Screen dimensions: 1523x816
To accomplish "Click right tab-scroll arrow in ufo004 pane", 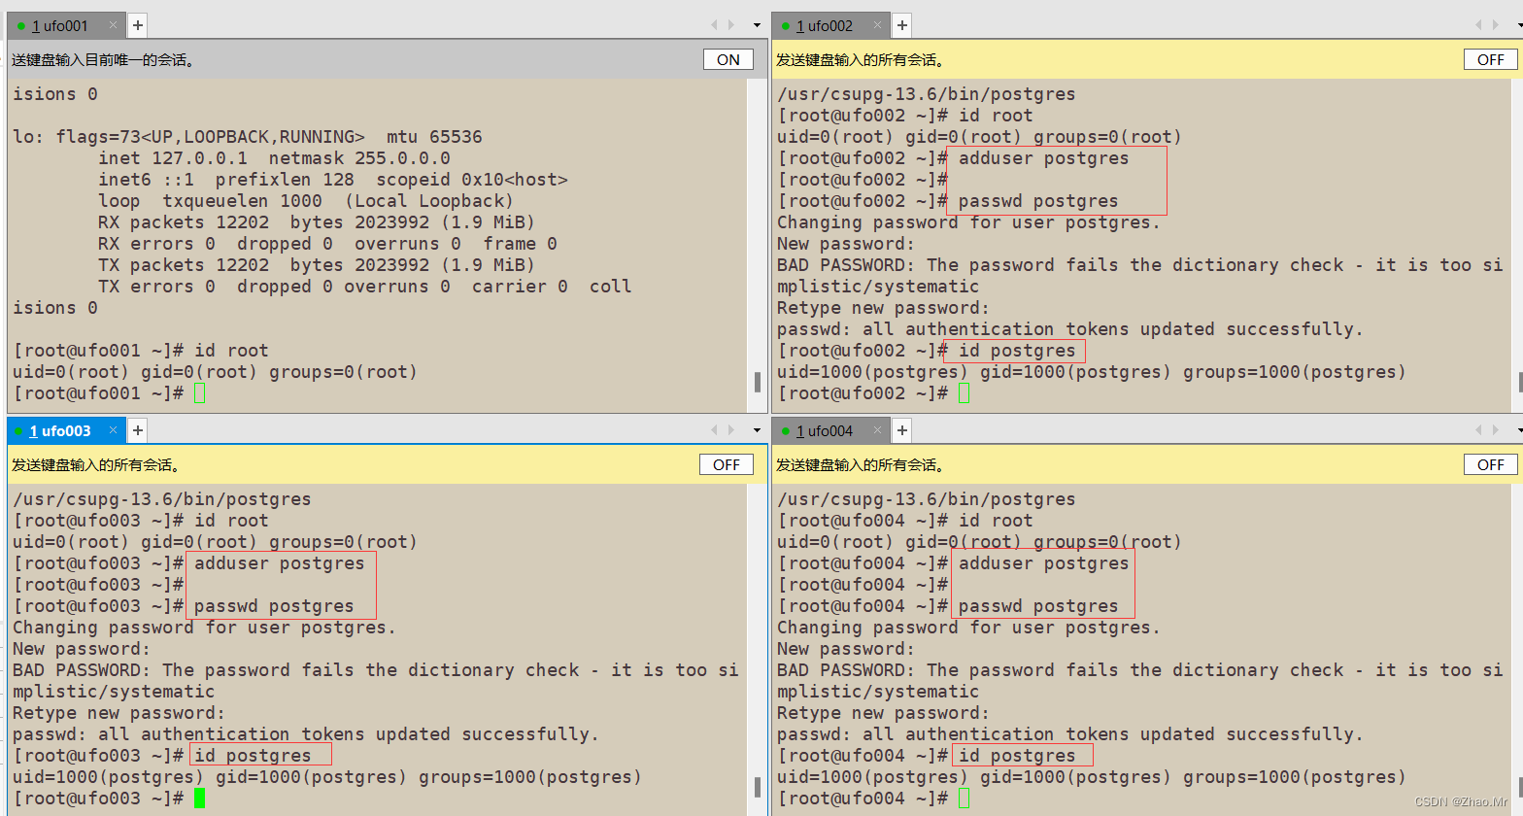I will coord(1498,430).
